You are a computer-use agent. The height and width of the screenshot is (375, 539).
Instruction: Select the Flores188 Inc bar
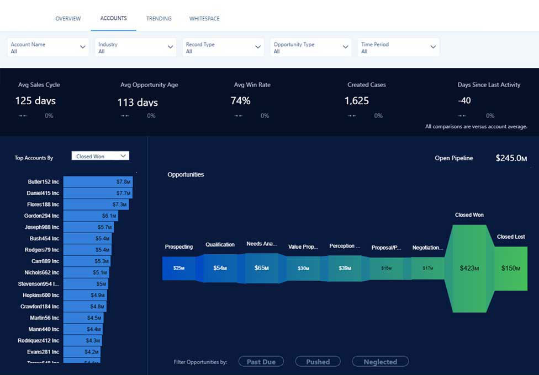[x=96, y=205]
